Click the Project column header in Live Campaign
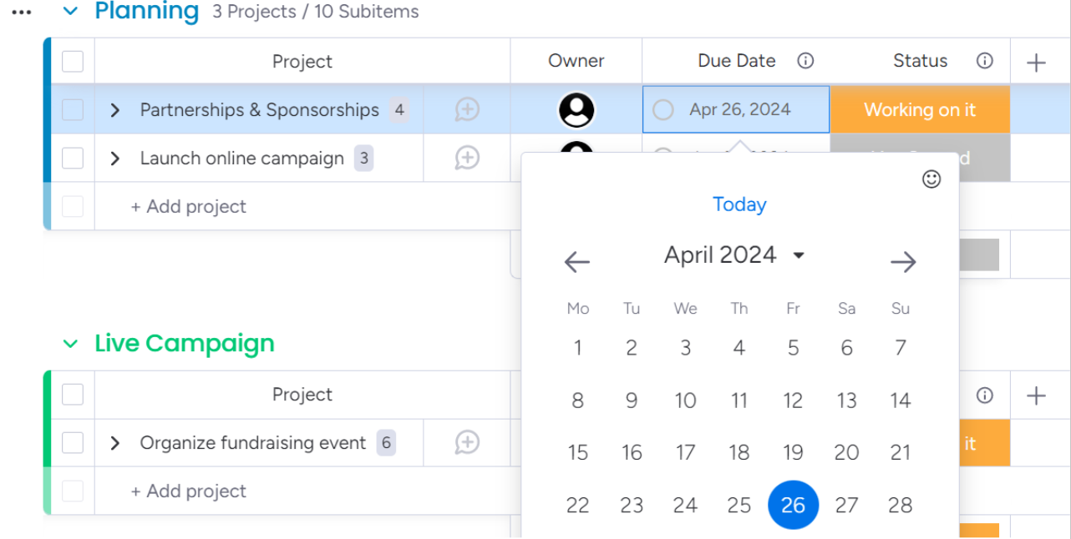The height and width of the screenshot is (539, 1071). (302, 395)
